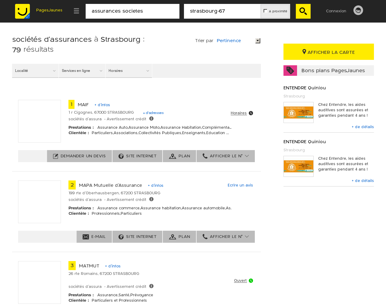Click the 'Afficher la carte' button
Image resolution: width=386 pixels, height=308 pixels.
[329, 52]
